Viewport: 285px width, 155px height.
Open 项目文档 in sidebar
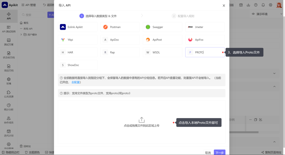tap(9, 68)
